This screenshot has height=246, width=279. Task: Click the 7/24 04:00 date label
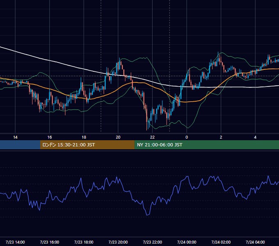pos(255,242)
